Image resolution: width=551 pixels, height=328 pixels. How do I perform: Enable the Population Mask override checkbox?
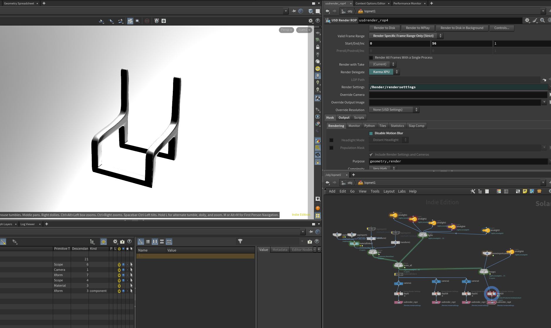pyautogui.click(x=331, y=148)
